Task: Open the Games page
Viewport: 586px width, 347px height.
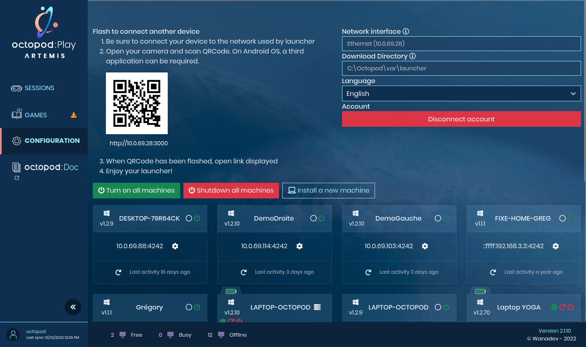Action: click(36, 115)
